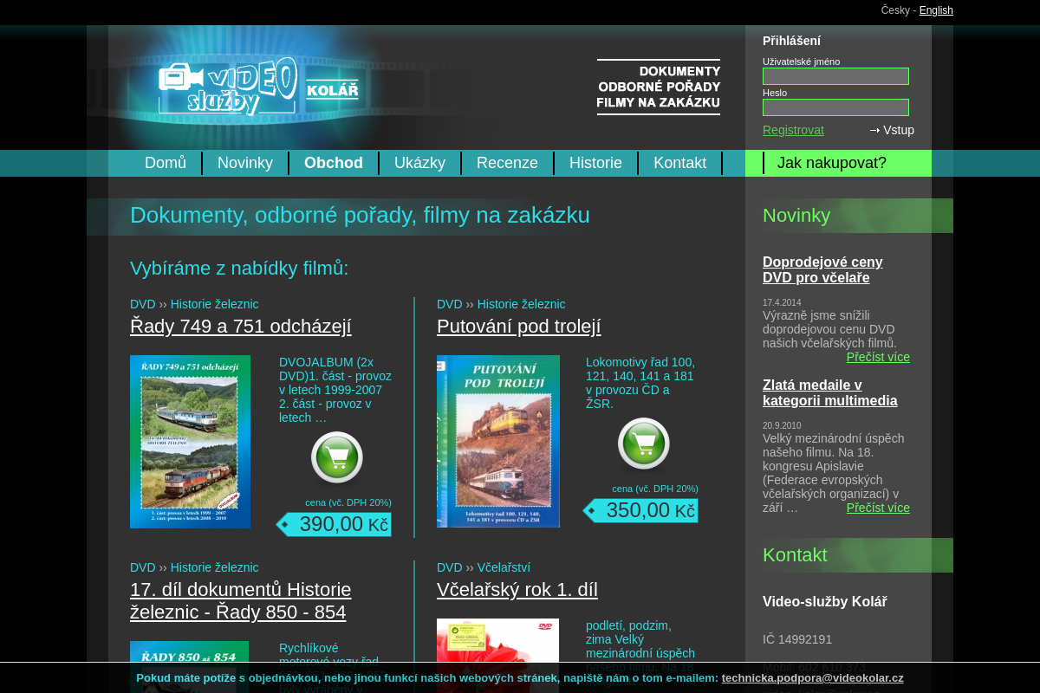The image size is (1040, 693).
Task: Click the 390,00 Kč price tag
Action: pyautogui.click(x=334, y=524)
